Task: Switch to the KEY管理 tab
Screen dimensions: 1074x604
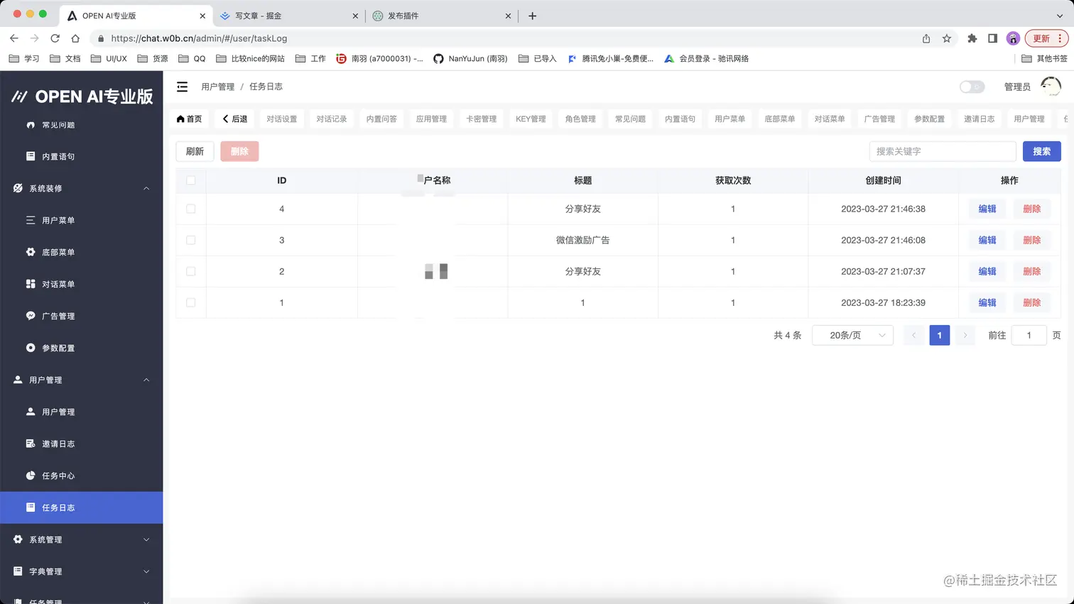Action: [530, 119]
